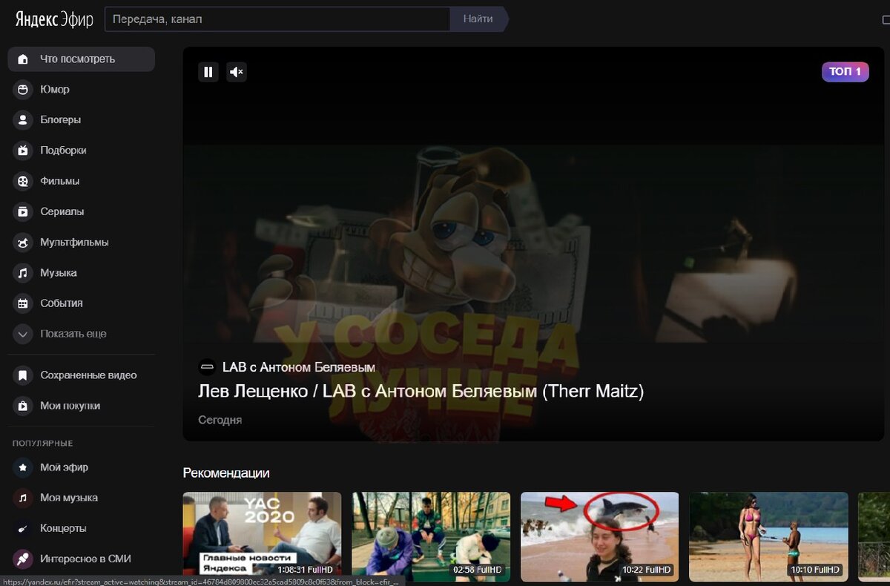The image size is (890, 586).
Task: Open LAB с Антоном Беляевым channel link
Action: (299, 367)
